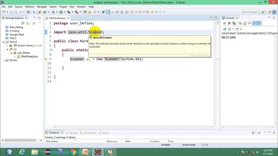This screenshot has width=278, height=156.
Task: Switch to the Javadoc tab
Action: [x=72, y=133]
